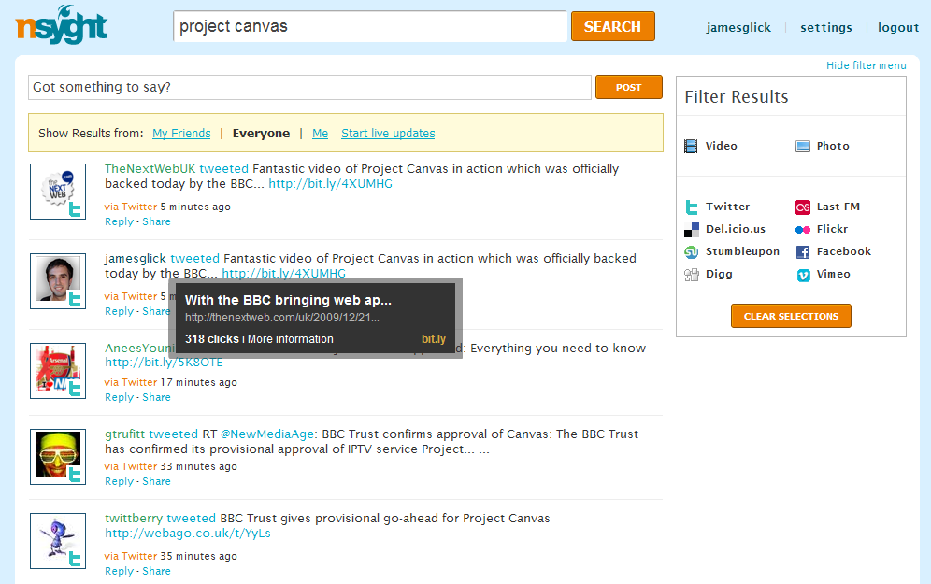Viewport: 931px width, 584px height.
Task: Share gtrufitt tweet
Action: click(x=157, y=481)
